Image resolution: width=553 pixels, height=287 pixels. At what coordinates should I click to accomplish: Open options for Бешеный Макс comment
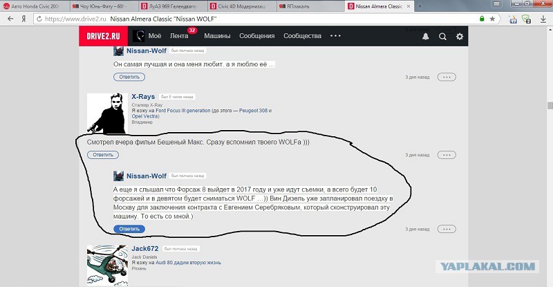click(447, 155)
